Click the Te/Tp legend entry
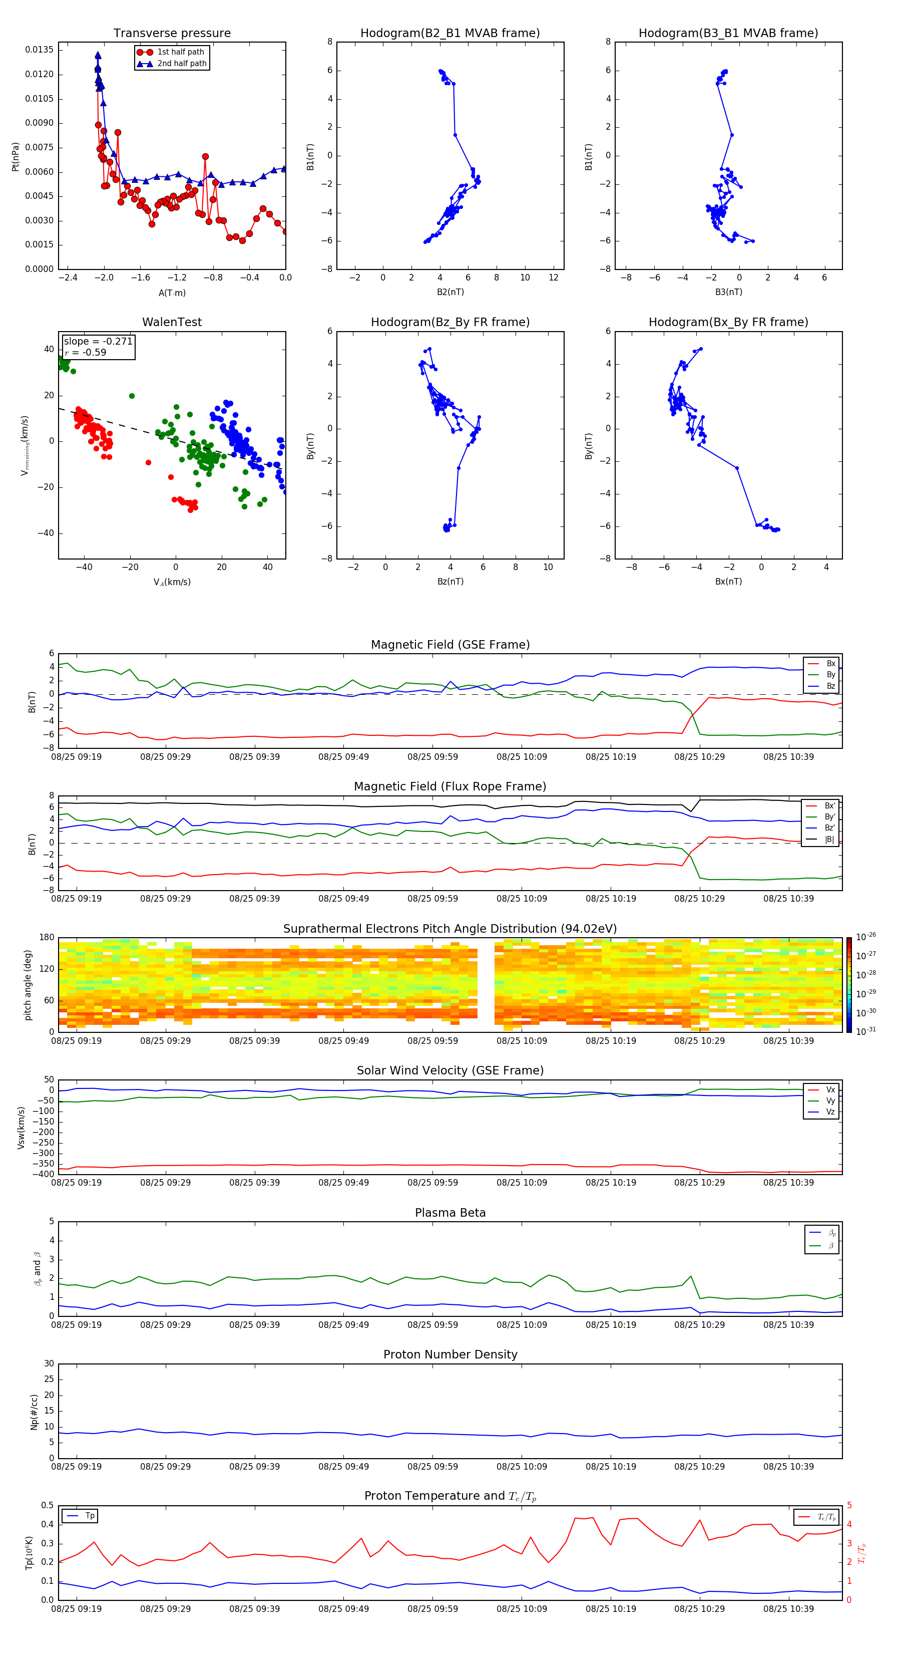 tap(816, 1517)
